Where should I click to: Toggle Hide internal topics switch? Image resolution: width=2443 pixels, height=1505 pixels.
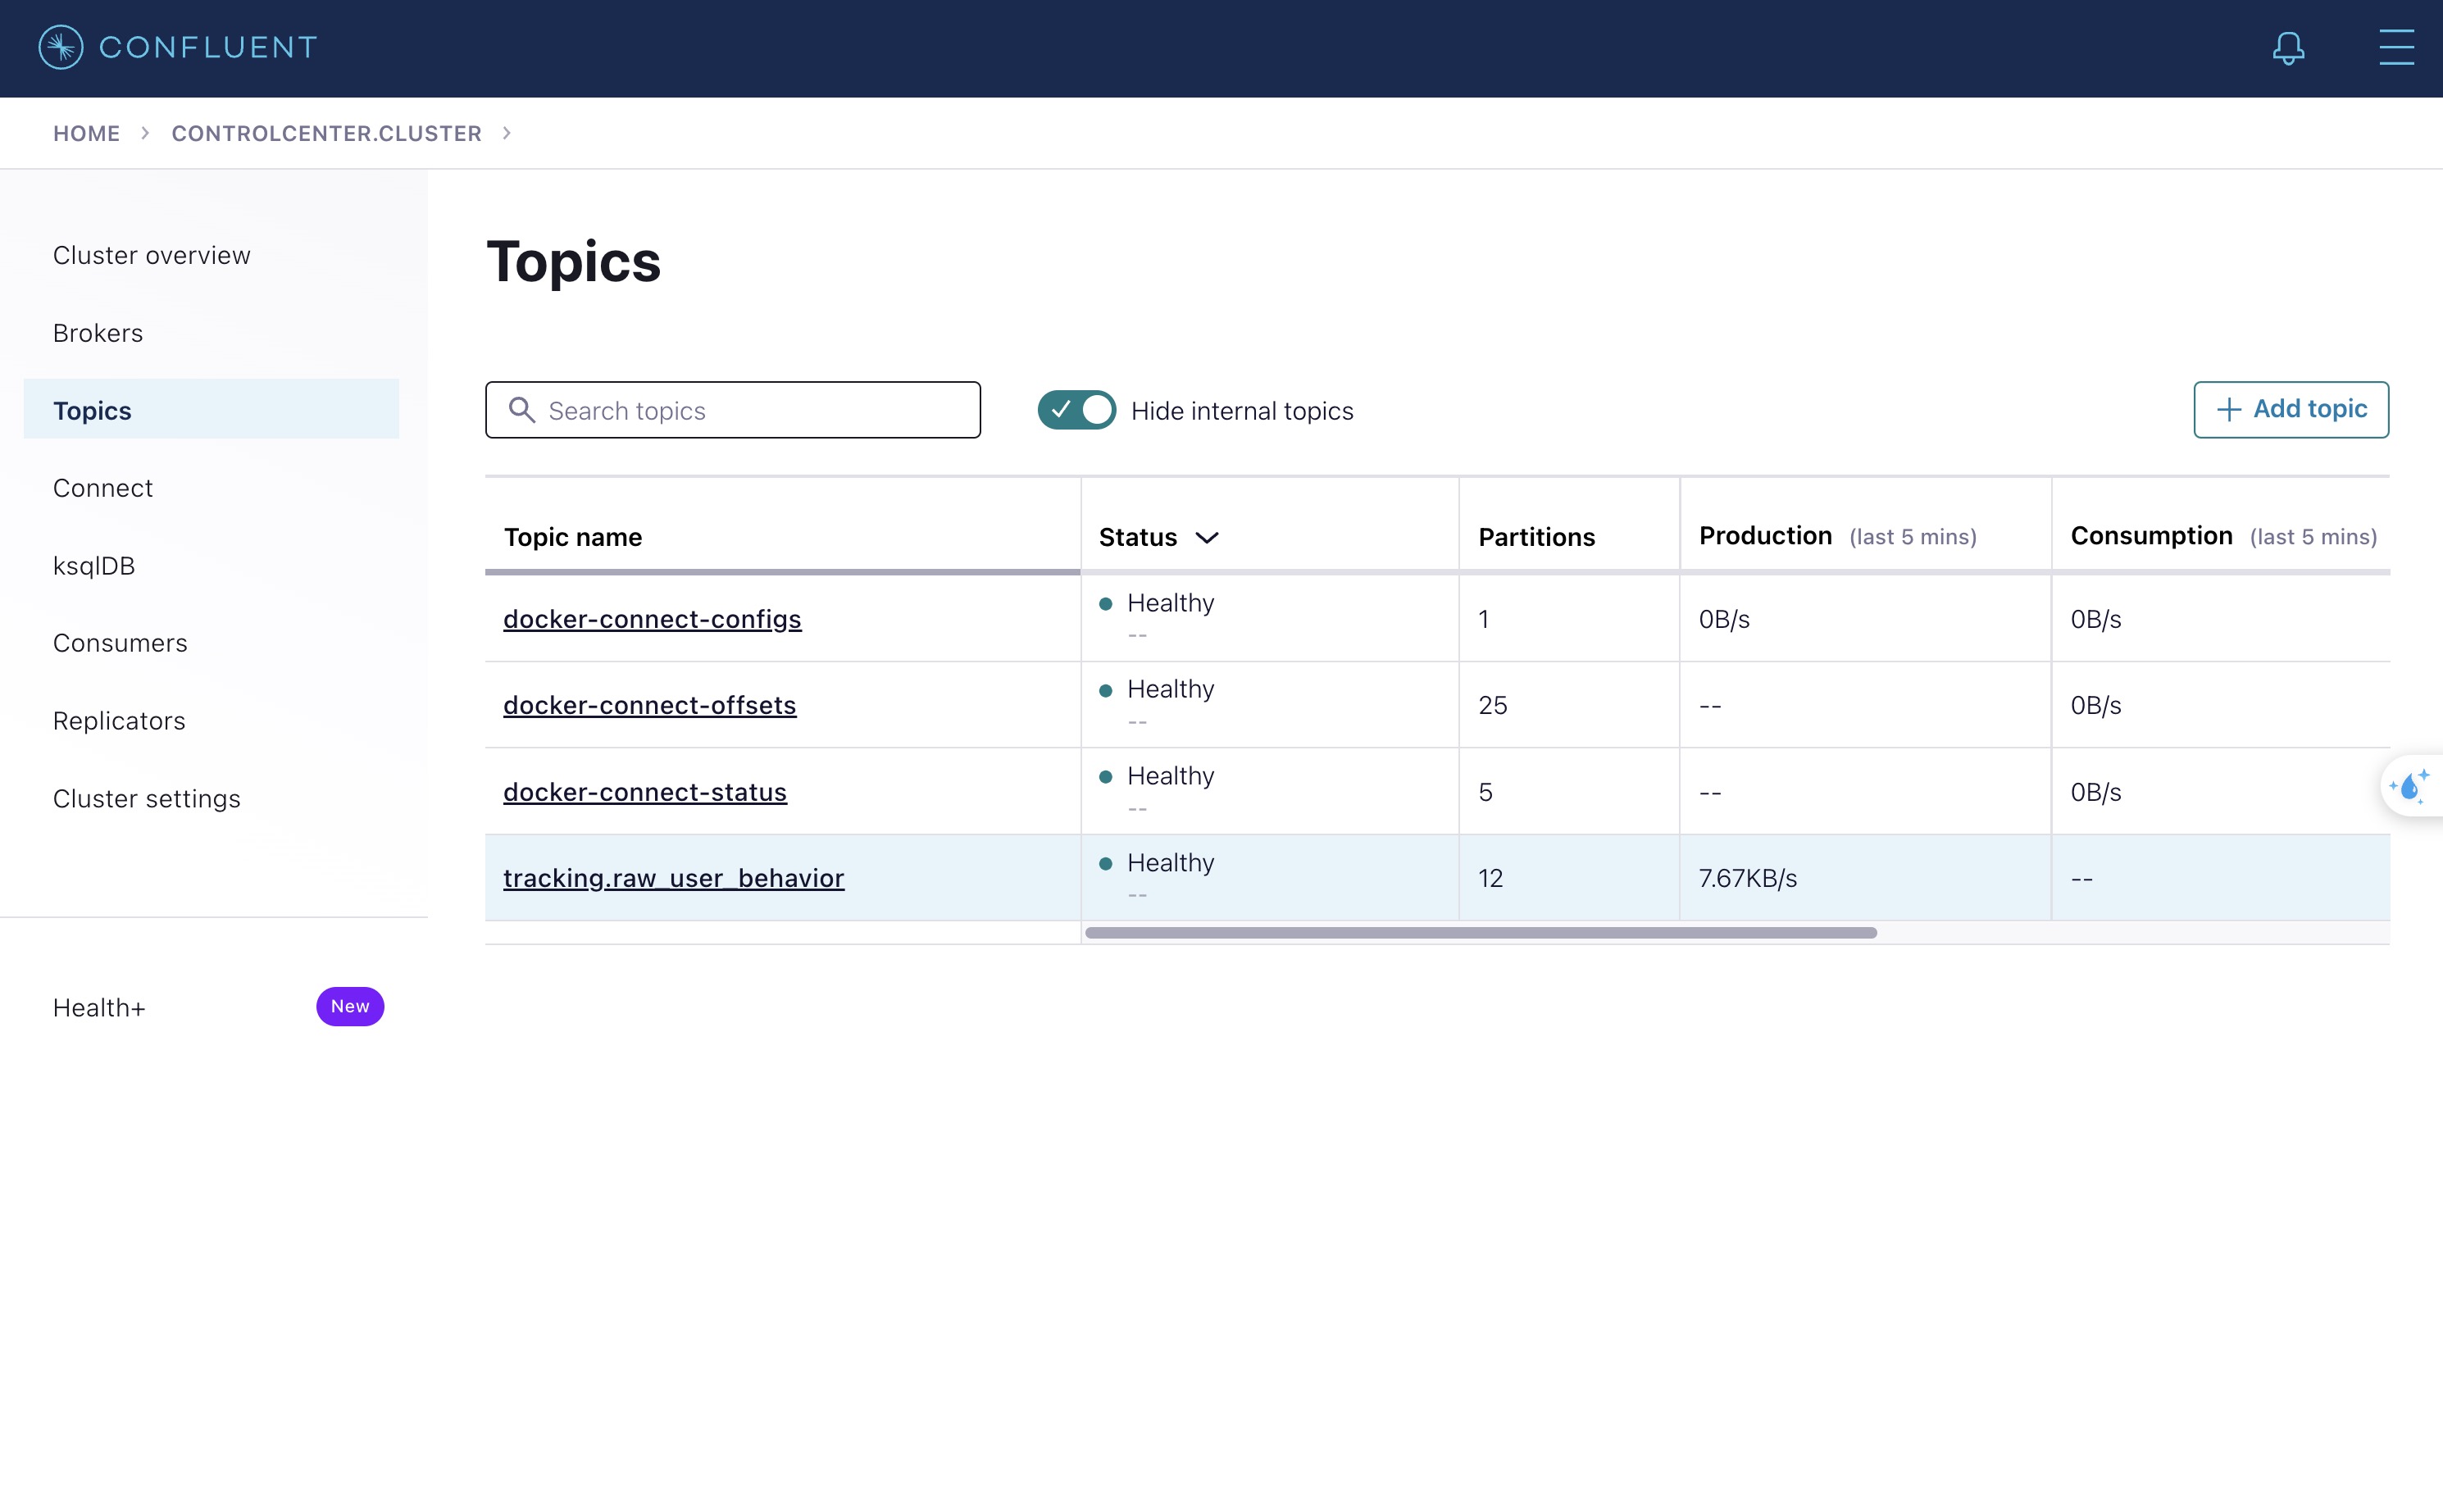(x=1076, y=410)
